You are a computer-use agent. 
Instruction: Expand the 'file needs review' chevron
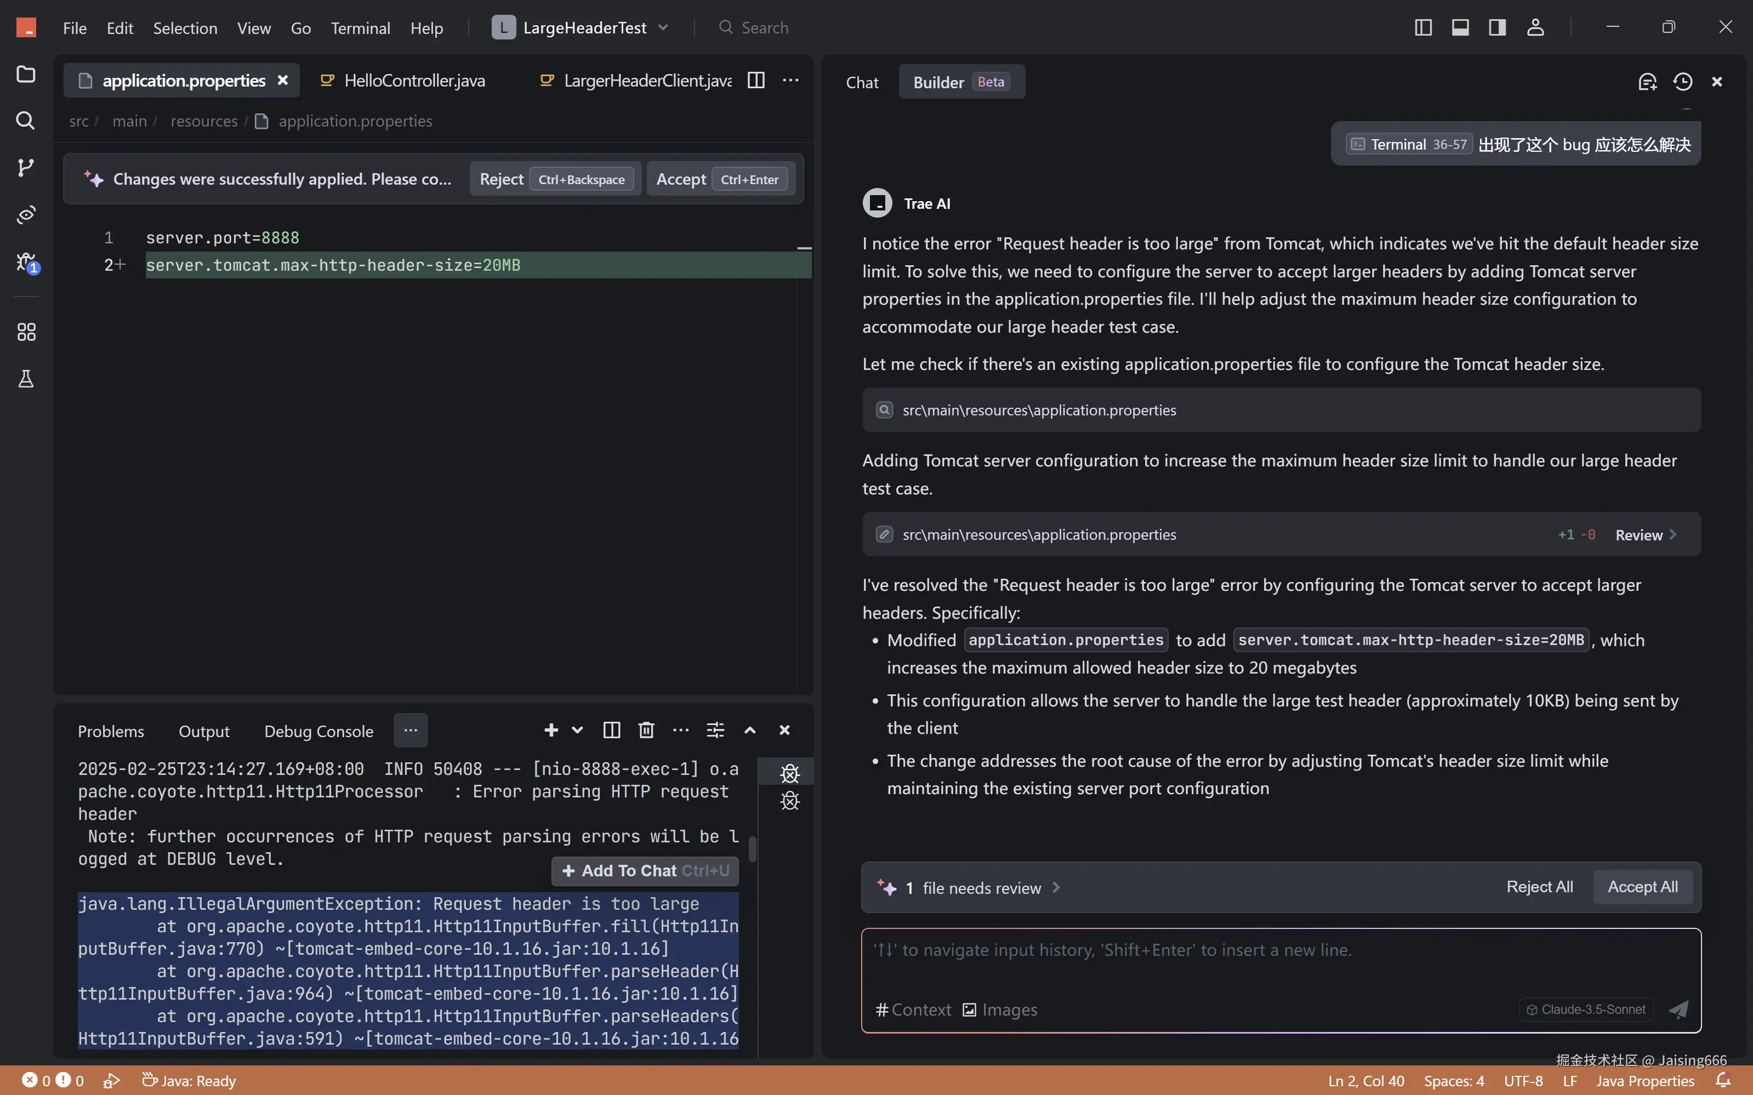(x=1056, y=887)
